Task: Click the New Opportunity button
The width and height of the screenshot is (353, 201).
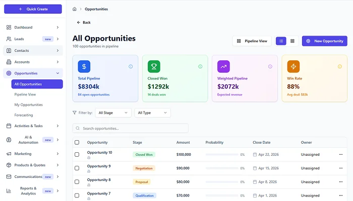Action: (324, 41)
